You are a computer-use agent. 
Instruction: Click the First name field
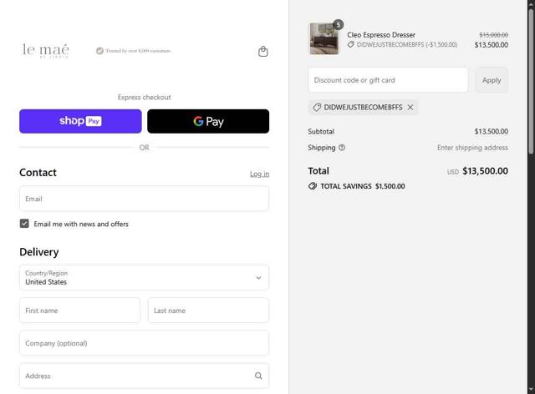(79, 311)
